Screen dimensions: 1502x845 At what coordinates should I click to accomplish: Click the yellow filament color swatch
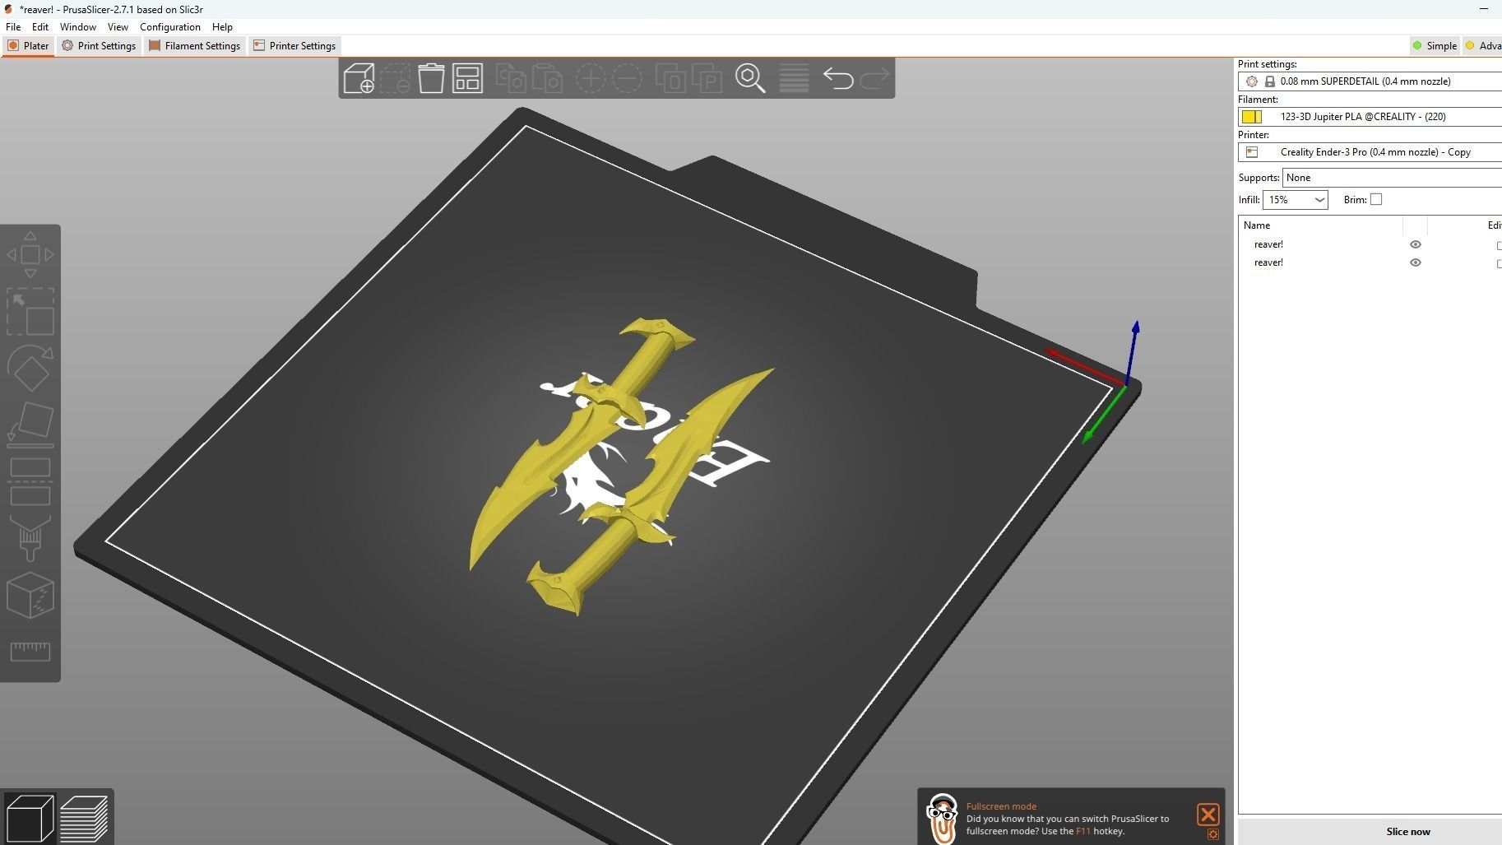point(1251,117)
